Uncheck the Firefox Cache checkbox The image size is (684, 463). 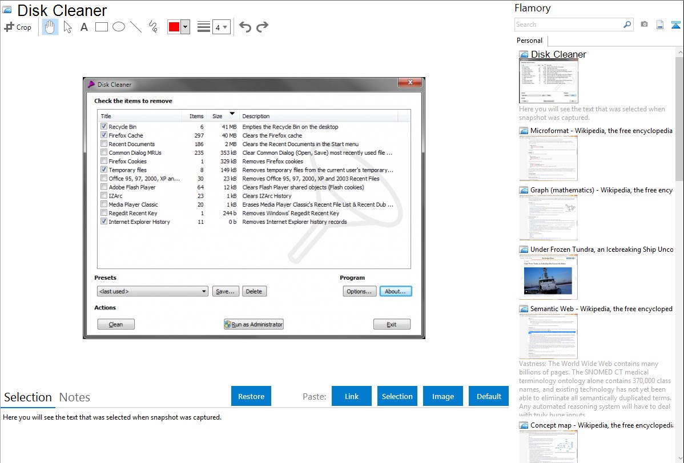(104, 135)
